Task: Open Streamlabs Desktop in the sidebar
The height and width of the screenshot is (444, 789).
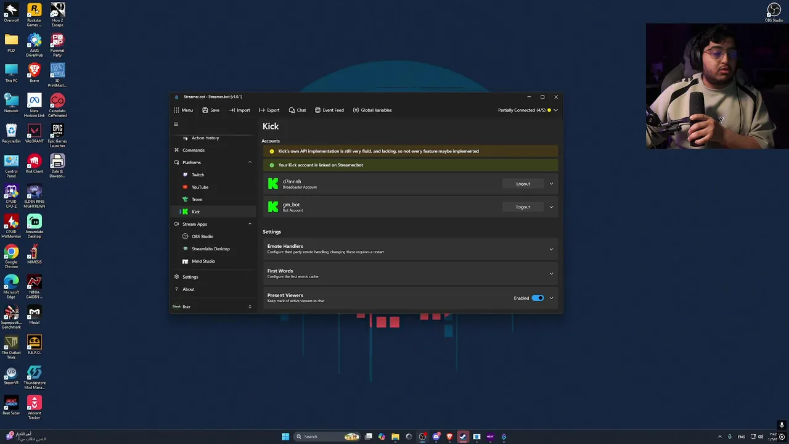Action: 210,249
